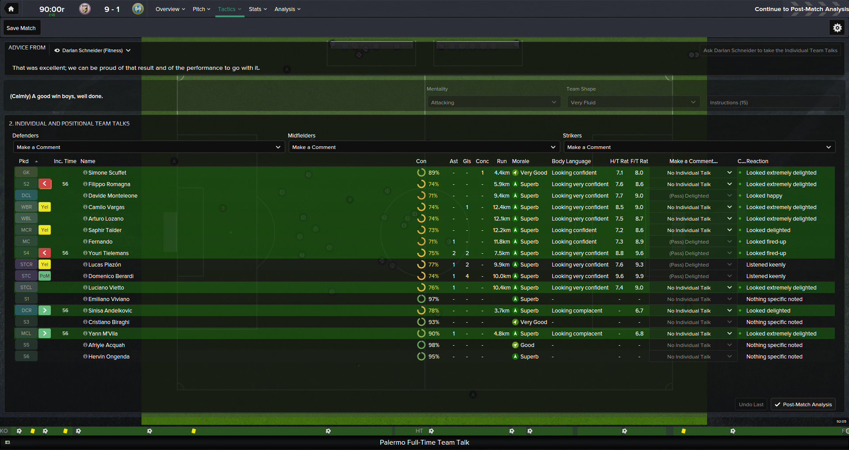Go to the home screen icon
Screen dimensions: 849x450
(x=11, y=9)
